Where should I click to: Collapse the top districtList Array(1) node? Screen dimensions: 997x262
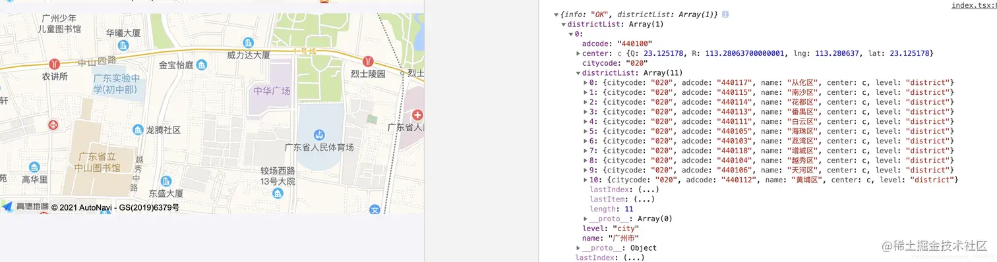coord(564,24)
